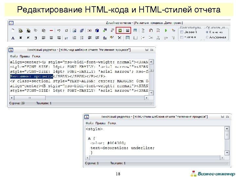This screenshot has height=177, width=236.
Task: Click highlighted text 'Регламент процесса' in code
Action: pyautogui.click(x=31, y=76)
